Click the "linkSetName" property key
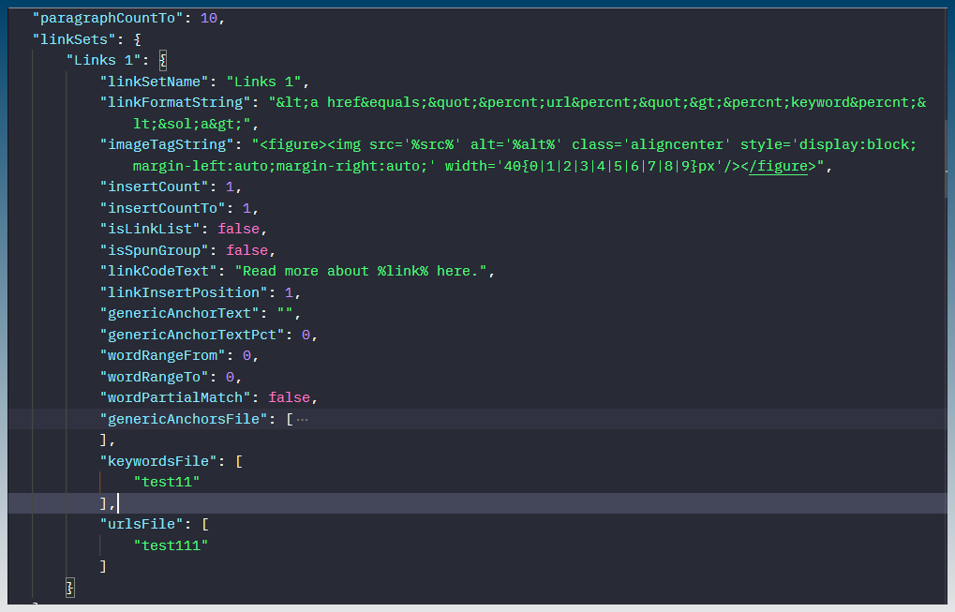The height and width of the screenshot is (612, 955). (x=154, y=81)
